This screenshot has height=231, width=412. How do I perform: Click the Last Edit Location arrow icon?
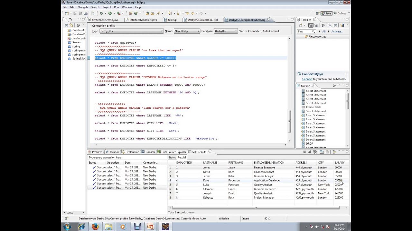tap(186, 13)
